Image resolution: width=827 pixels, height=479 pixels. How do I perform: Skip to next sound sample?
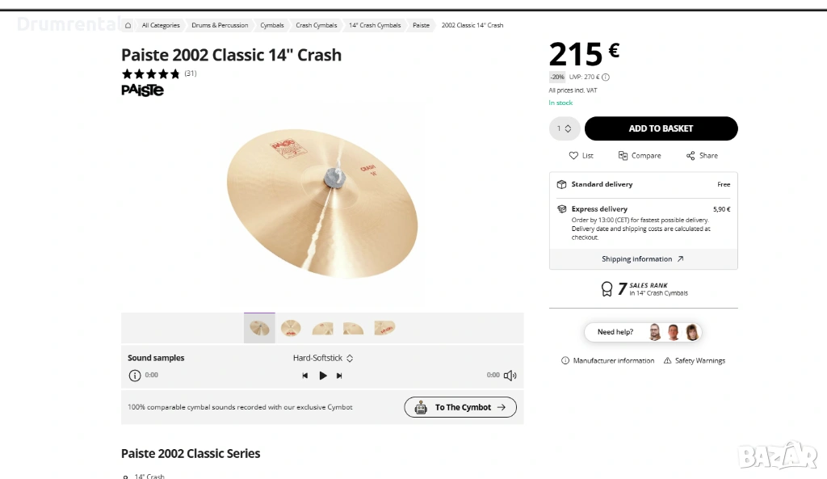(340, 376)
